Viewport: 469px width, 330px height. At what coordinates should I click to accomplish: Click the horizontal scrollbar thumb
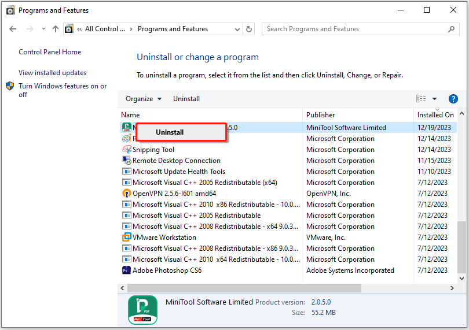click(244, 288)
